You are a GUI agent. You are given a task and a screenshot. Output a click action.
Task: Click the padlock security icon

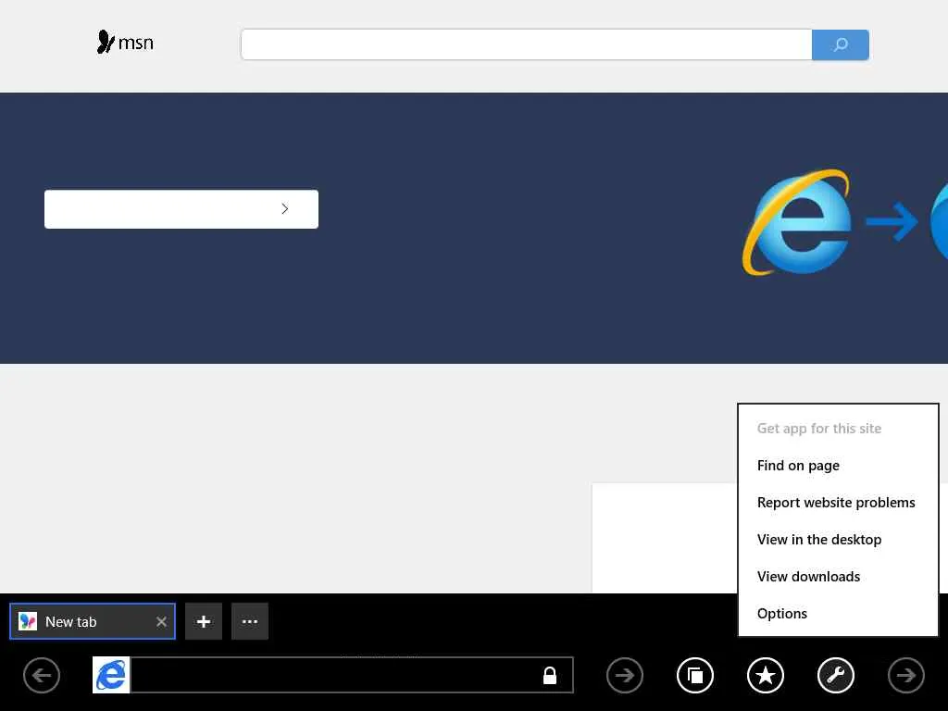(x=550, y=675)
